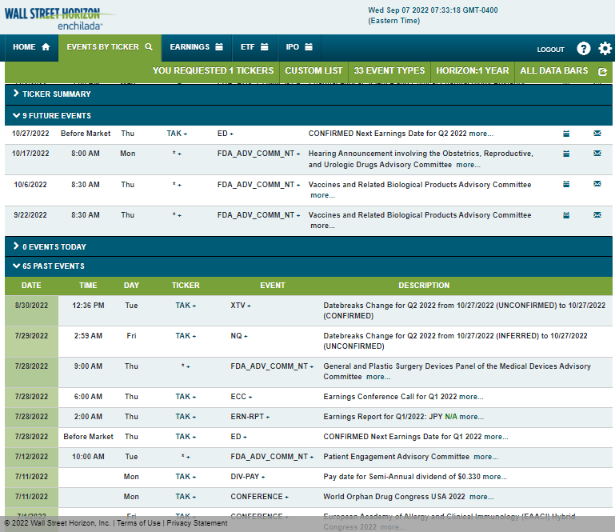The image size is (615, 532).
Task: Email the 10/6/2022 vaccines committee event
Action: click(x=597, y=184)
